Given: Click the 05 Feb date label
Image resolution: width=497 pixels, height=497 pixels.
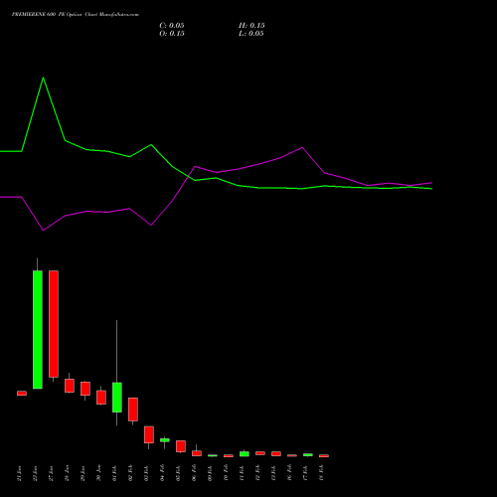Looking at the screenshot, I should tap(178, 473).
